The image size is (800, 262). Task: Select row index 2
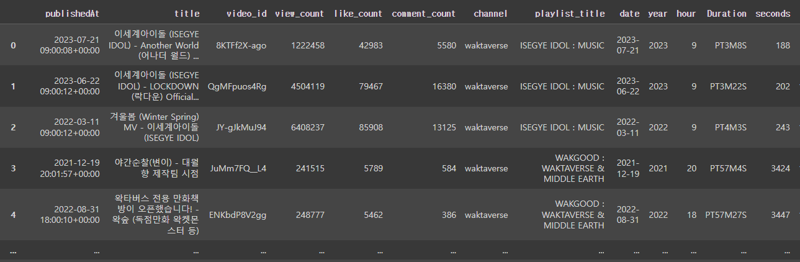(14, 127)
